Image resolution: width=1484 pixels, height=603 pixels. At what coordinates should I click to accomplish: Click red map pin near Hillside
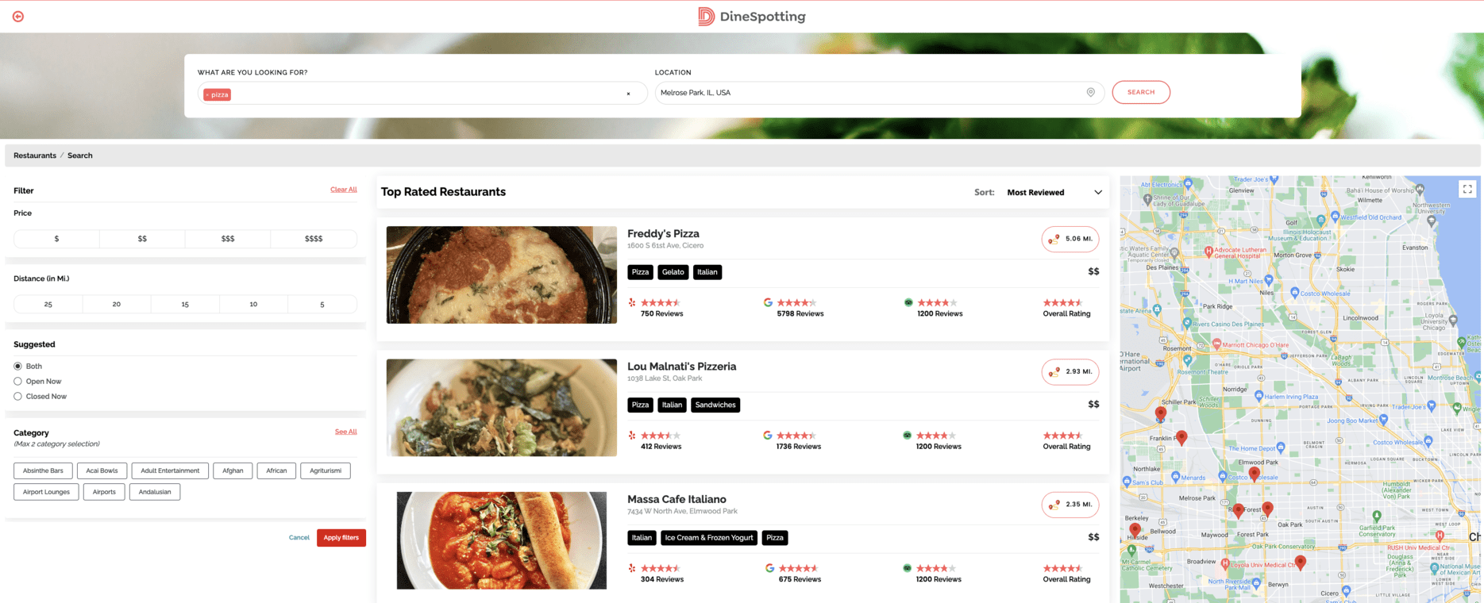point(1135,530)
